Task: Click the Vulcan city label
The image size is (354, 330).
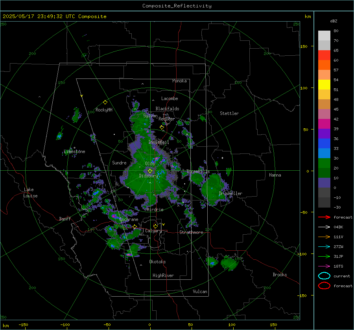Action: point(200,292)
